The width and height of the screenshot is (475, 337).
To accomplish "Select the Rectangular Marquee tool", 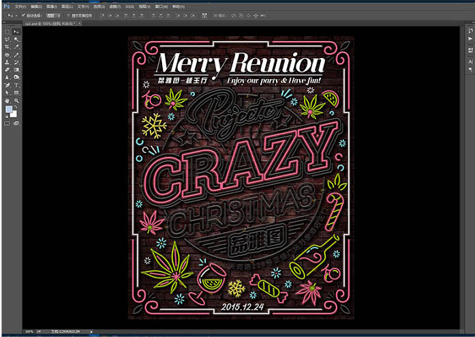I will 7,31.
